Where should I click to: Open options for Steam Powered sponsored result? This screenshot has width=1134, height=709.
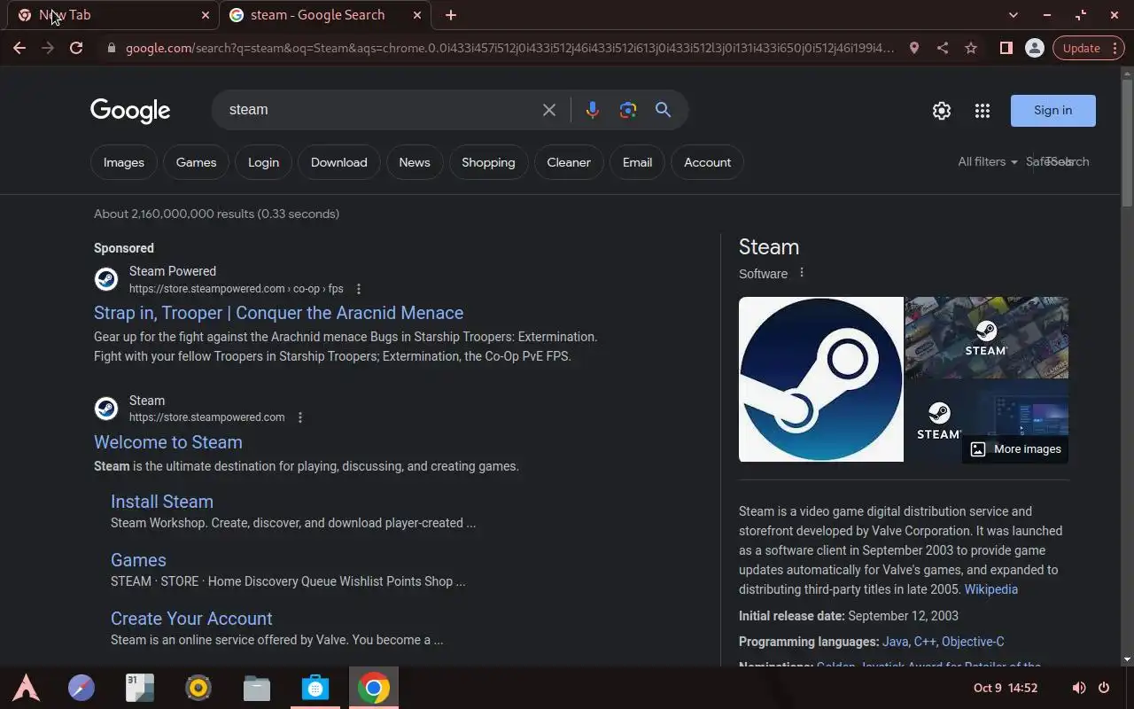click(359, 289)
